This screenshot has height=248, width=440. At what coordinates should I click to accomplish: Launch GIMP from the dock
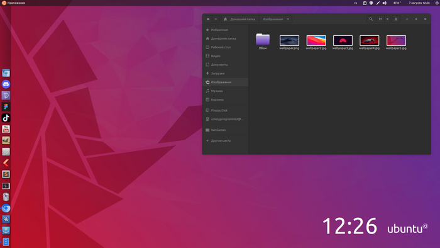pyautogui.click(x=6, y=140)
